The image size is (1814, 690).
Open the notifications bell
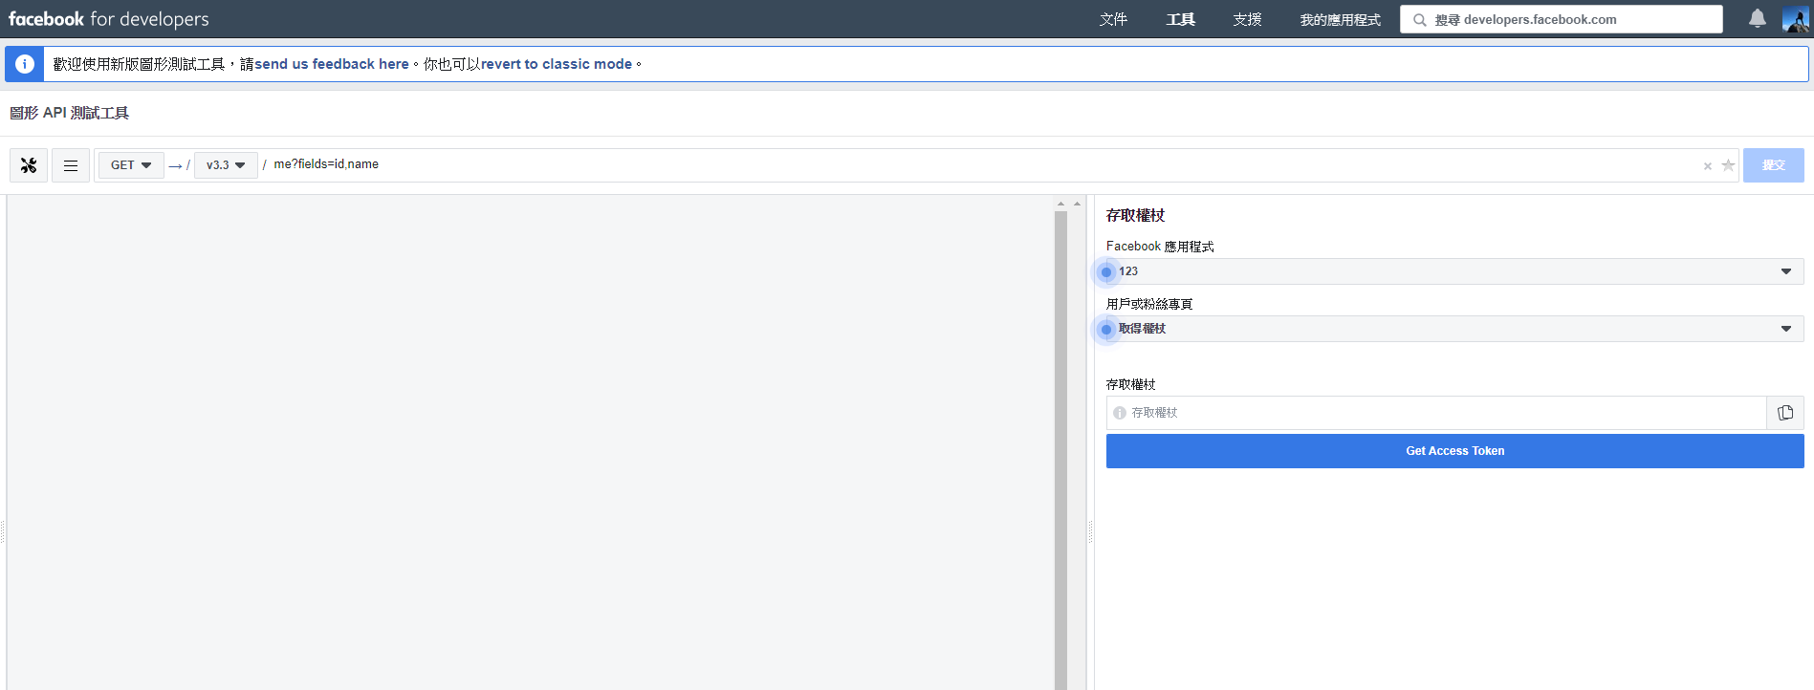click(1758, 19)
